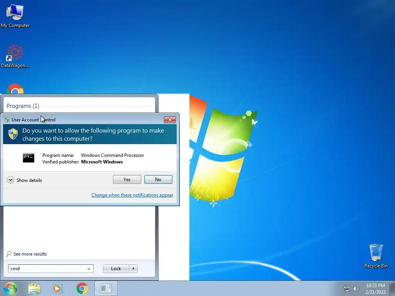Open Change when these notifications appear link
Image resolution: width=395 pixels, height=296 pixels.
click(132, 195)
